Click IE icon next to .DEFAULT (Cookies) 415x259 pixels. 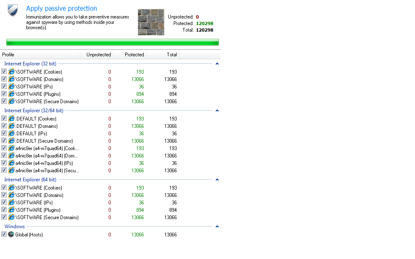click(x=12, y=118)
